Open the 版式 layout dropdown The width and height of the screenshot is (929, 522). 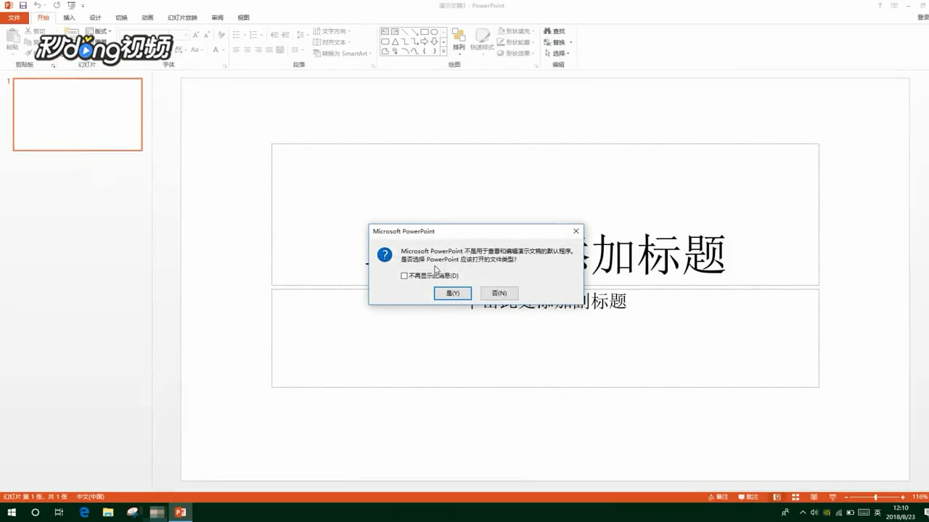pos(98,31)
